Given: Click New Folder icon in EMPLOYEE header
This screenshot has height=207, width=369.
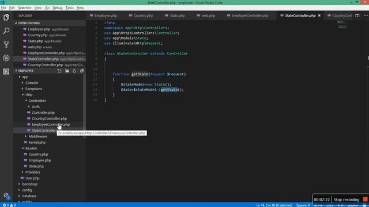Looking at the screenshot, I should coord(67,71).
